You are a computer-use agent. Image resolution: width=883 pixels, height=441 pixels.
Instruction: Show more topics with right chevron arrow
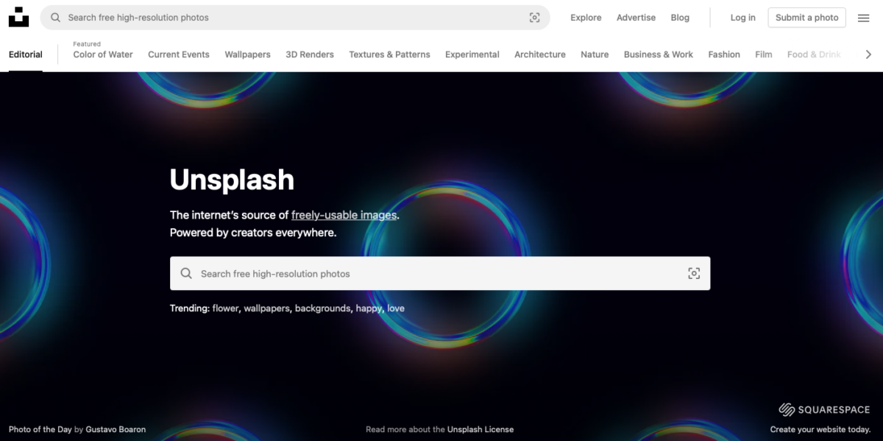point(868,54)
